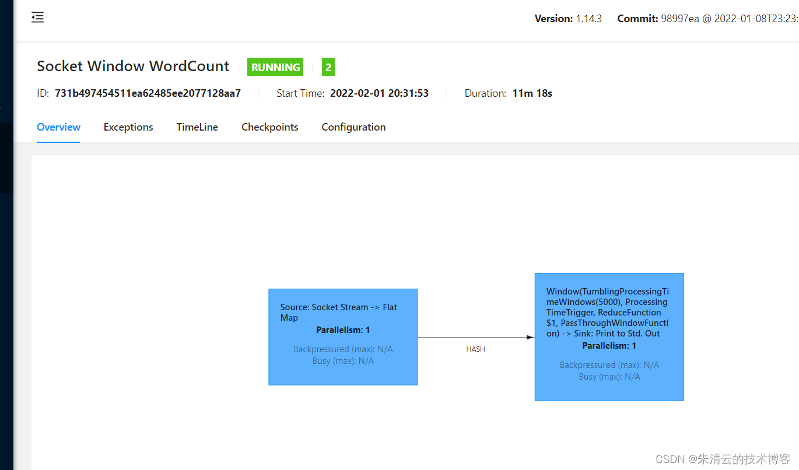This screenshot has height=470, width=799.
Task: Click the Commit 98997ea text in header
Action: [707, 19]
